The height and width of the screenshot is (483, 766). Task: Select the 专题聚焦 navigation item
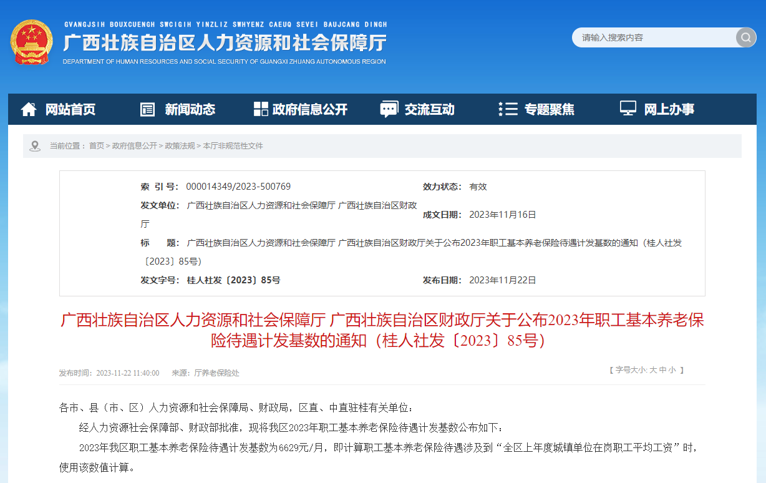click(549, 109)
